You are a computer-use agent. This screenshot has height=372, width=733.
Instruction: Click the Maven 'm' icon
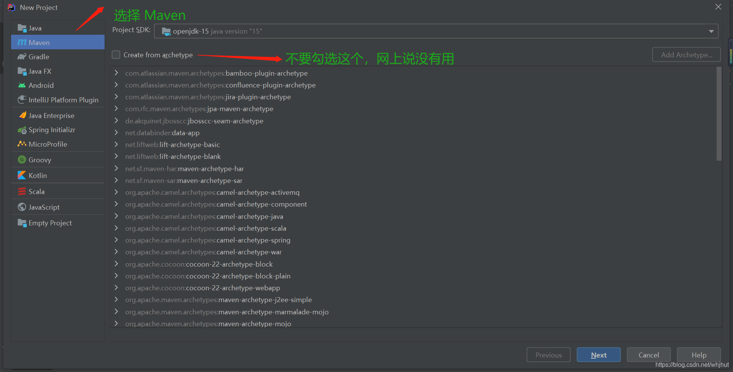22,42
